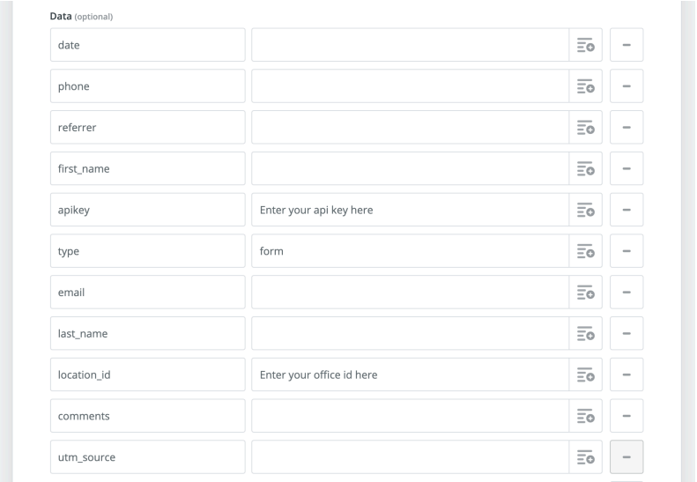Select the email value input
The height and width of the screenshot is (482, 697).
pos(410,293)
